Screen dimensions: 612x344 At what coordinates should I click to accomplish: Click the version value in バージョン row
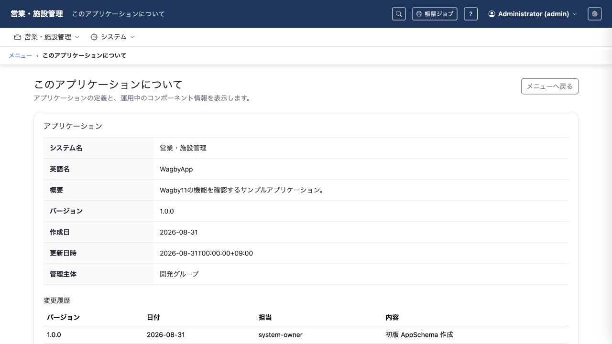tap(167, 211)
